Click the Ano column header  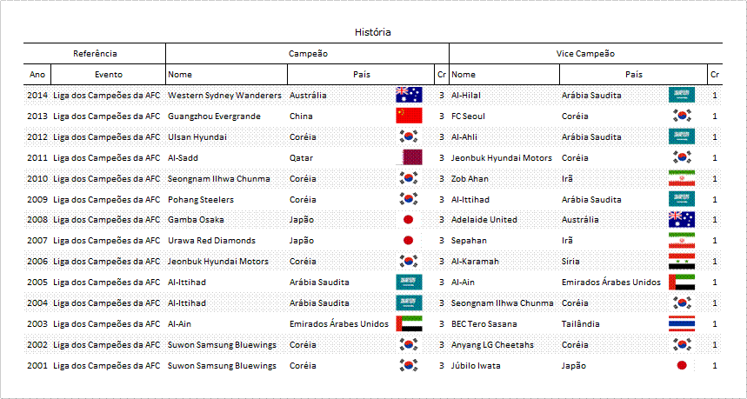[37, 74]
